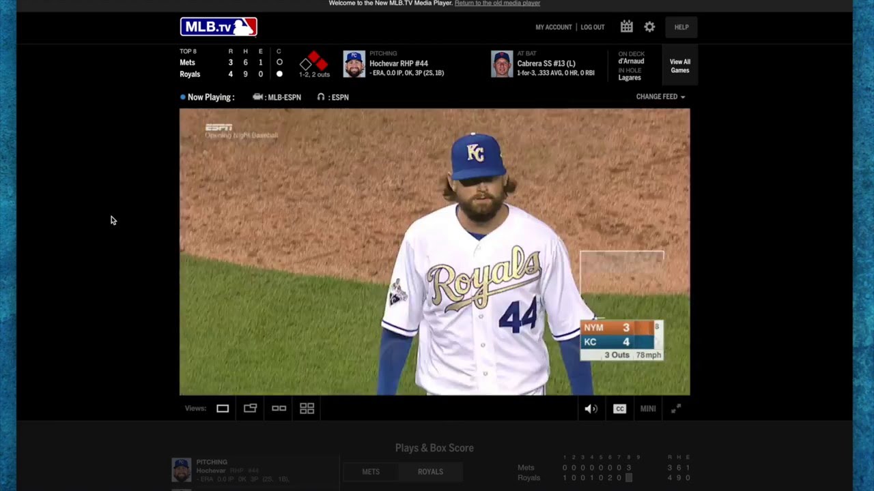
Task: Select the side-by-side split view layout
Action: pyautogui.click(x=279, y=408)
